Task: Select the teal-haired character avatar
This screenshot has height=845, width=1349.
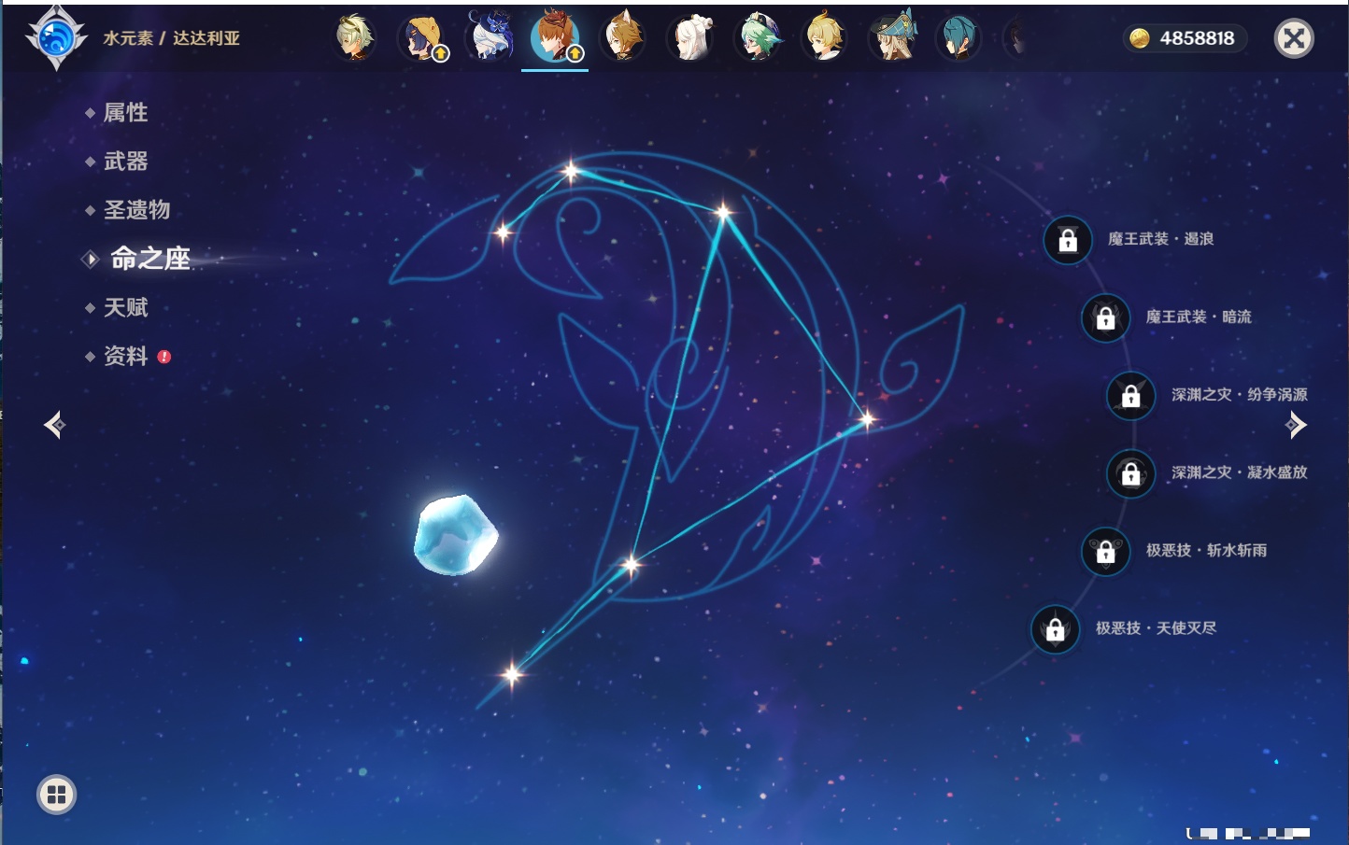Action: (x=959, y=38)
